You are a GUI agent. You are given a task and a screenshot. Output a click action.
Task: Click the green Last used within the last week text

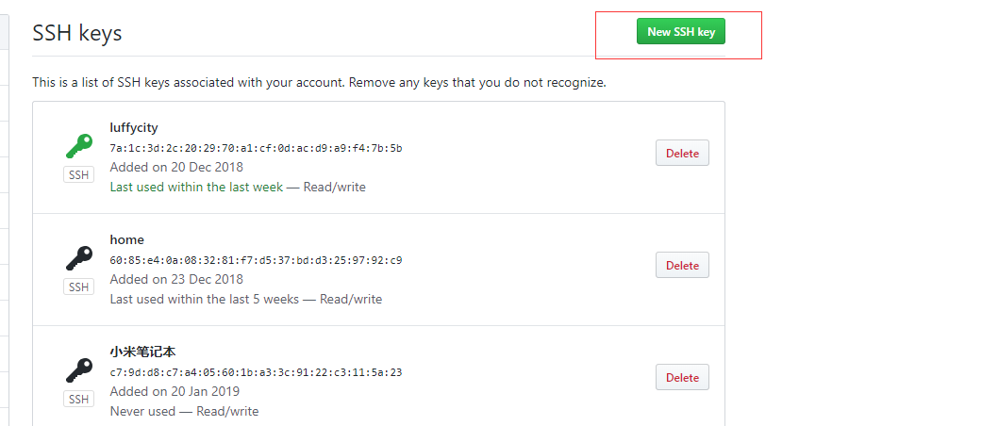[x=196, y=187]
